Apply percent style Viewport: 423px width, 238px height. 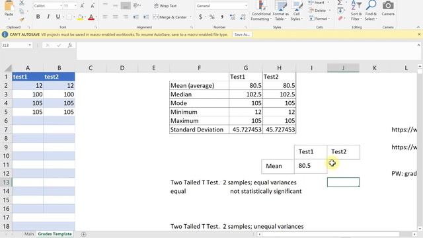212,17
